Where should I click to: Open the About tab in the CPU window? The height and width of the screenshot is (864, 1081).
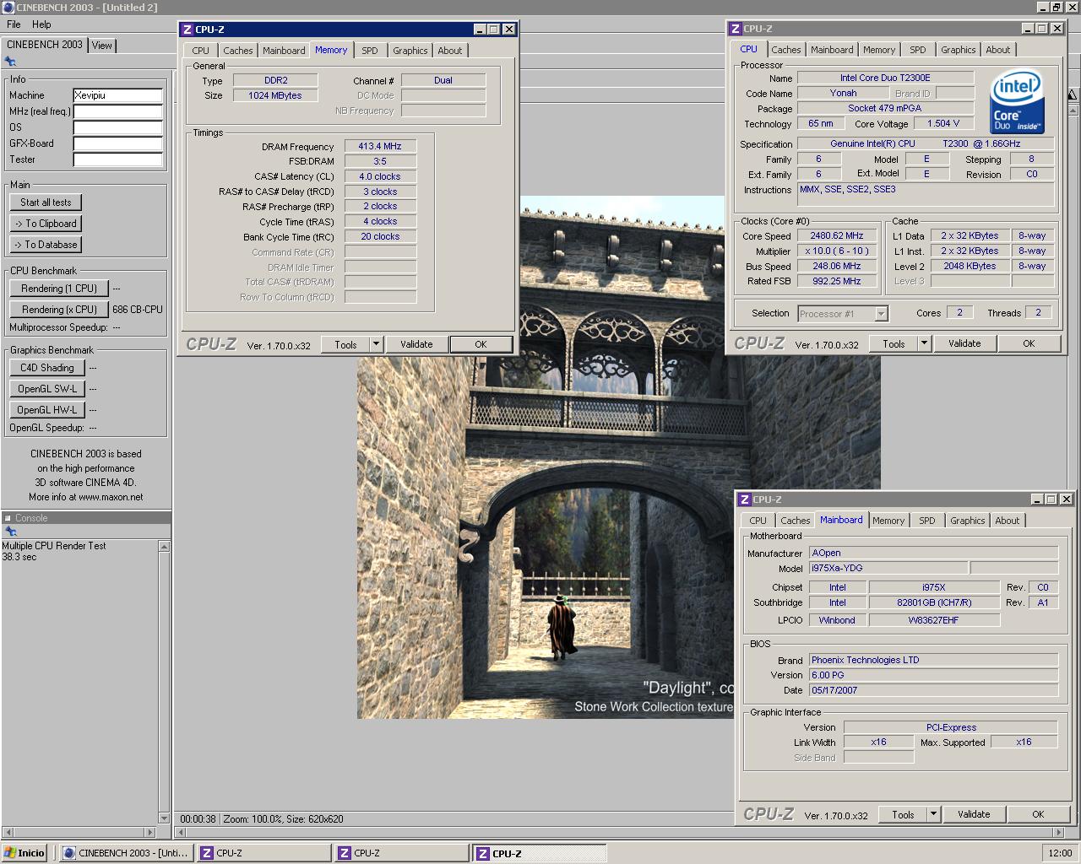(998, 50)
